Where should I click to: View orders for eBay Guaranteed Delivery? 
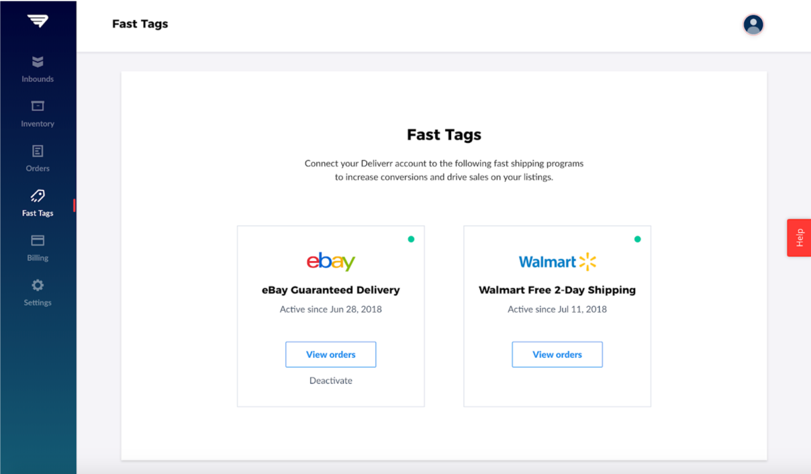pyautogui.click(x=331, y=354)
